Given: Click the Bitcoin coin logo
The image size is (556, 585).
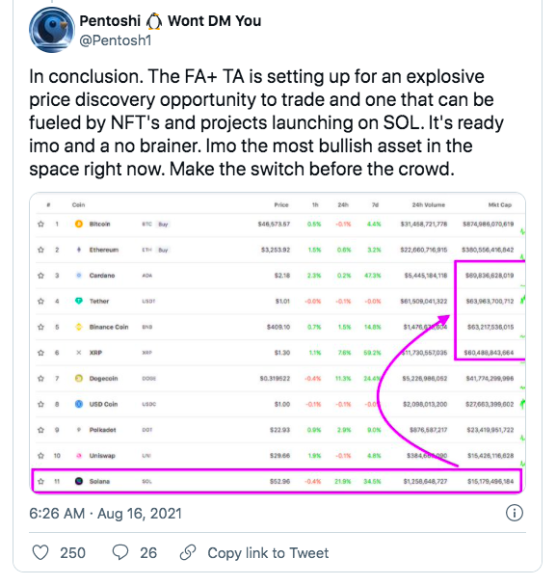Looking at the screenshot, I should [x=79, y=224].
